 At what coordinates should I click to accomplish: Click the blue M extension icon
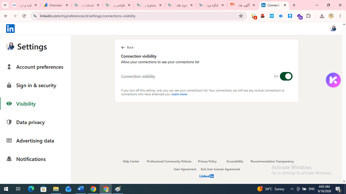click(x=272, y=16)
